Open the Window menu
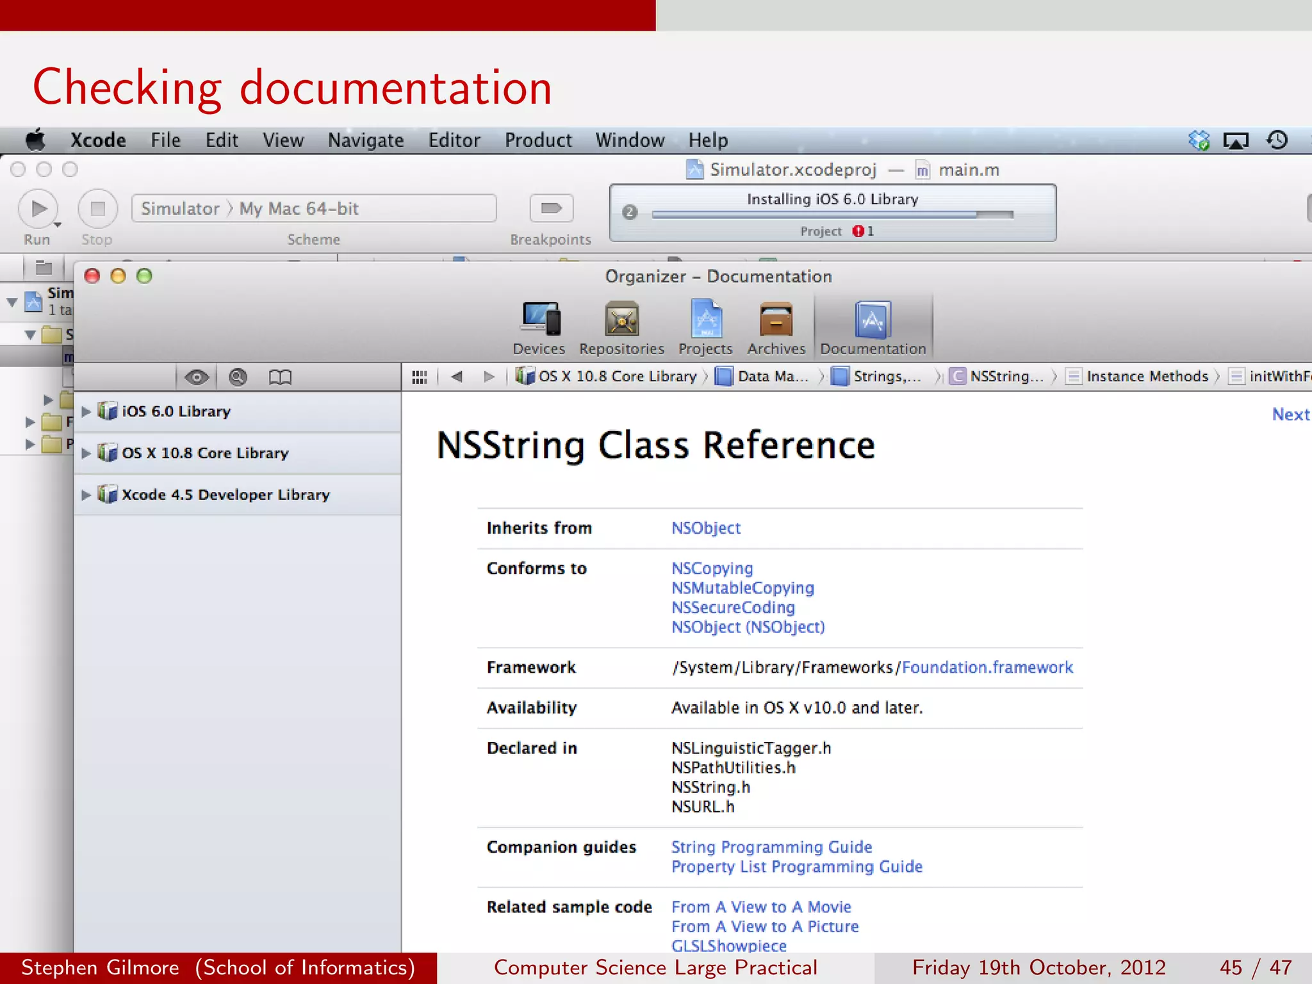The image size is (1312, 984). [630, 140]
